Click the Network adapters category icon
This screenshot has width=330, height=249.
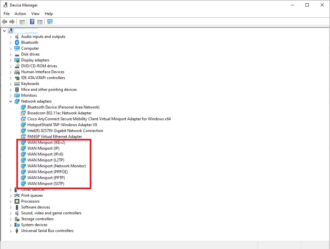coord(17,101)
